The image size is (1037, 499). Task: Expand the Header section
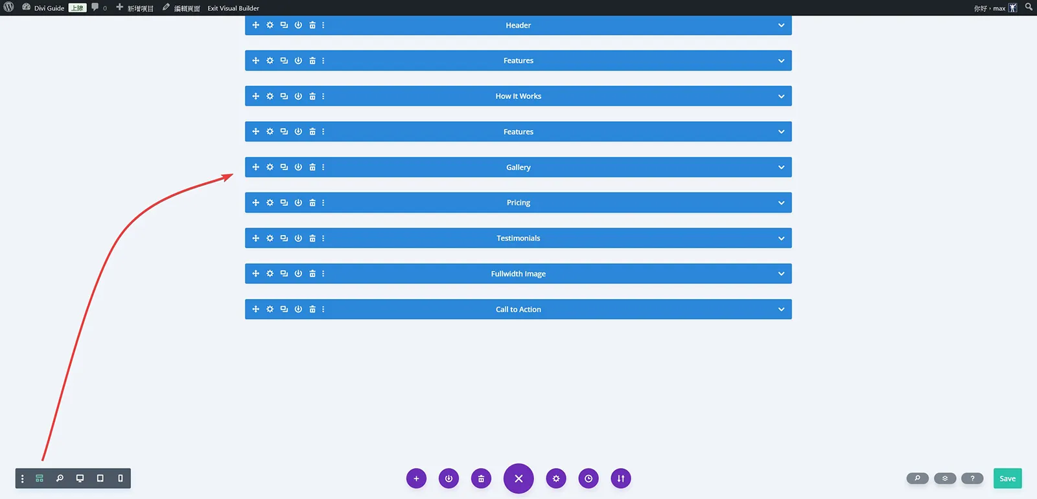[x=781, y=25]
